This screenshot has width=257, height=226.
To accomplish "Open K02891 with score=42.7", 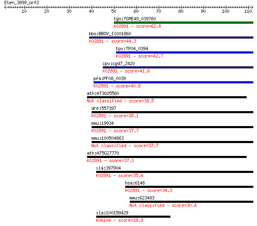I will (139, 56).
